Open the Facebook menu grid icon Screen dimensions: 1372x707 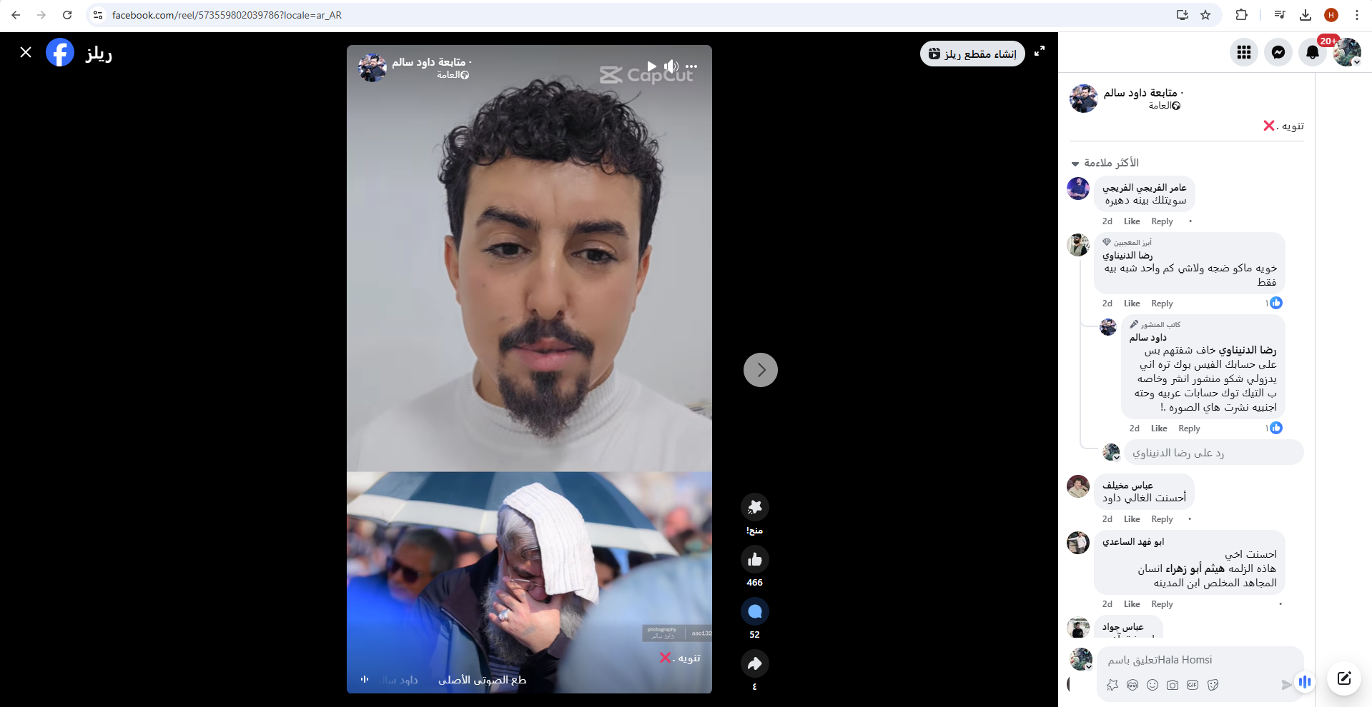point(1244,52)
